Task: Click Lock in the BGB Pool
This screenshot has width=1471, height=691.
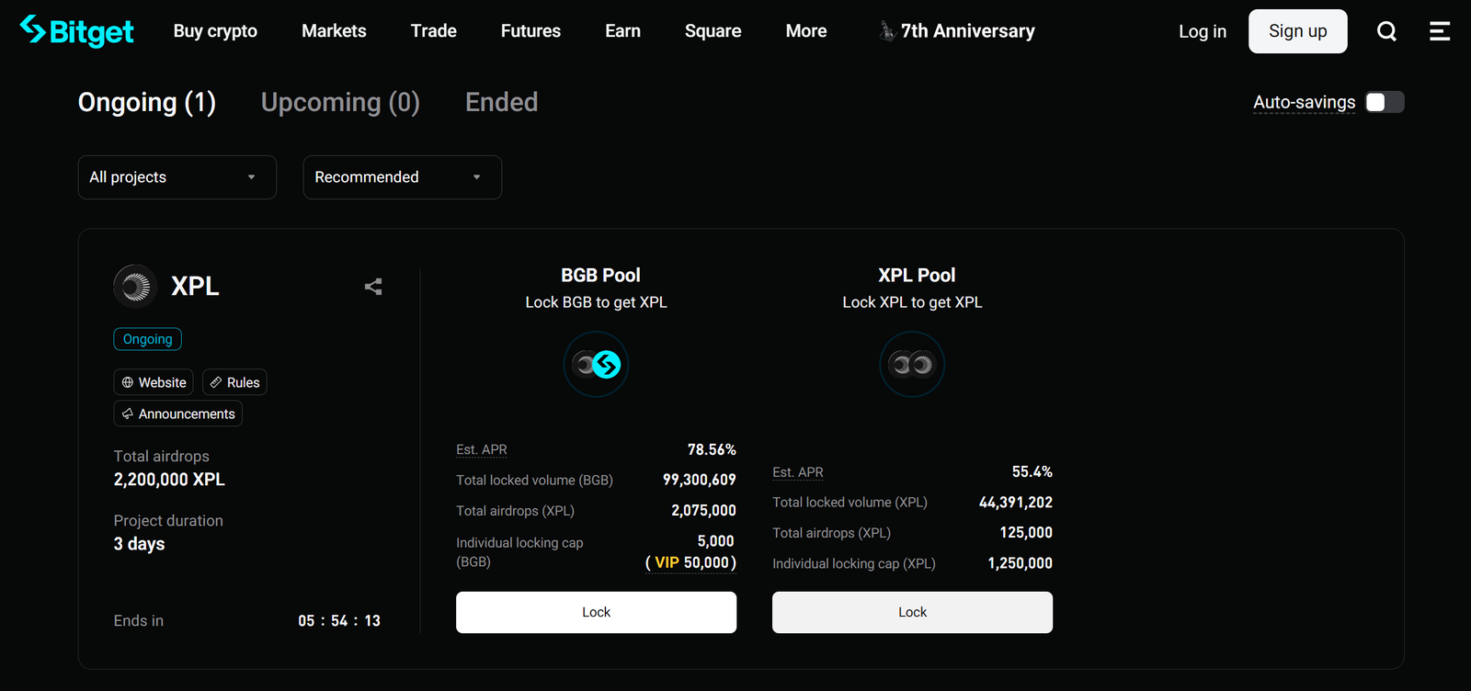Action: tap(596, 612)
